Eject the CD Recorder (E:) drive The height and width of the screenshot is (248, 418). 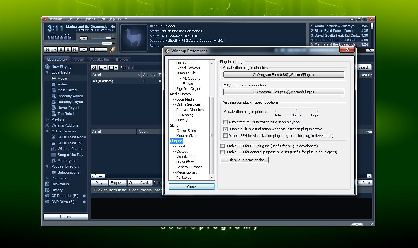coord(84,196)
